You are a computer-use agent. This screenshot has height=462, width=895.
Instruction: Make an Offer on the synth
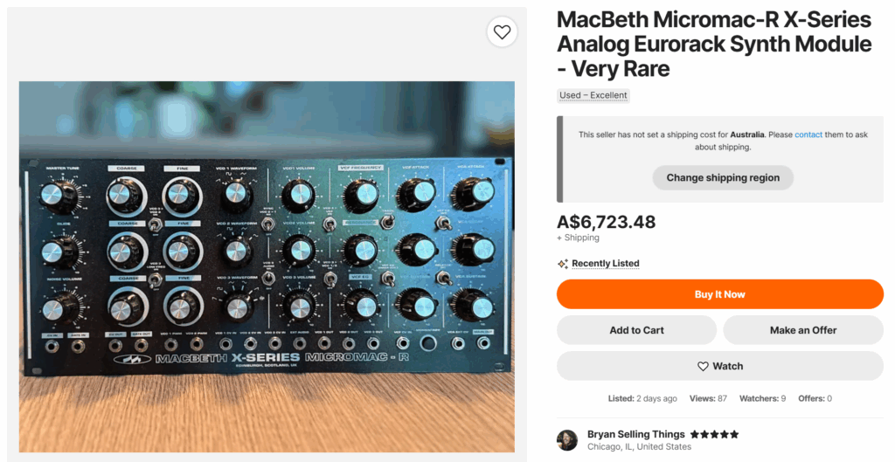(802, 330)
